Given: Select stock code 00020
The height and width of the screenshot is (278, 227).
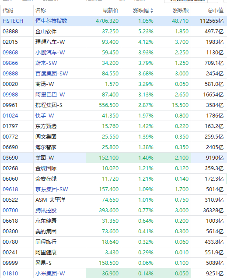Looking at the screenshot, I should pos(10,84).
